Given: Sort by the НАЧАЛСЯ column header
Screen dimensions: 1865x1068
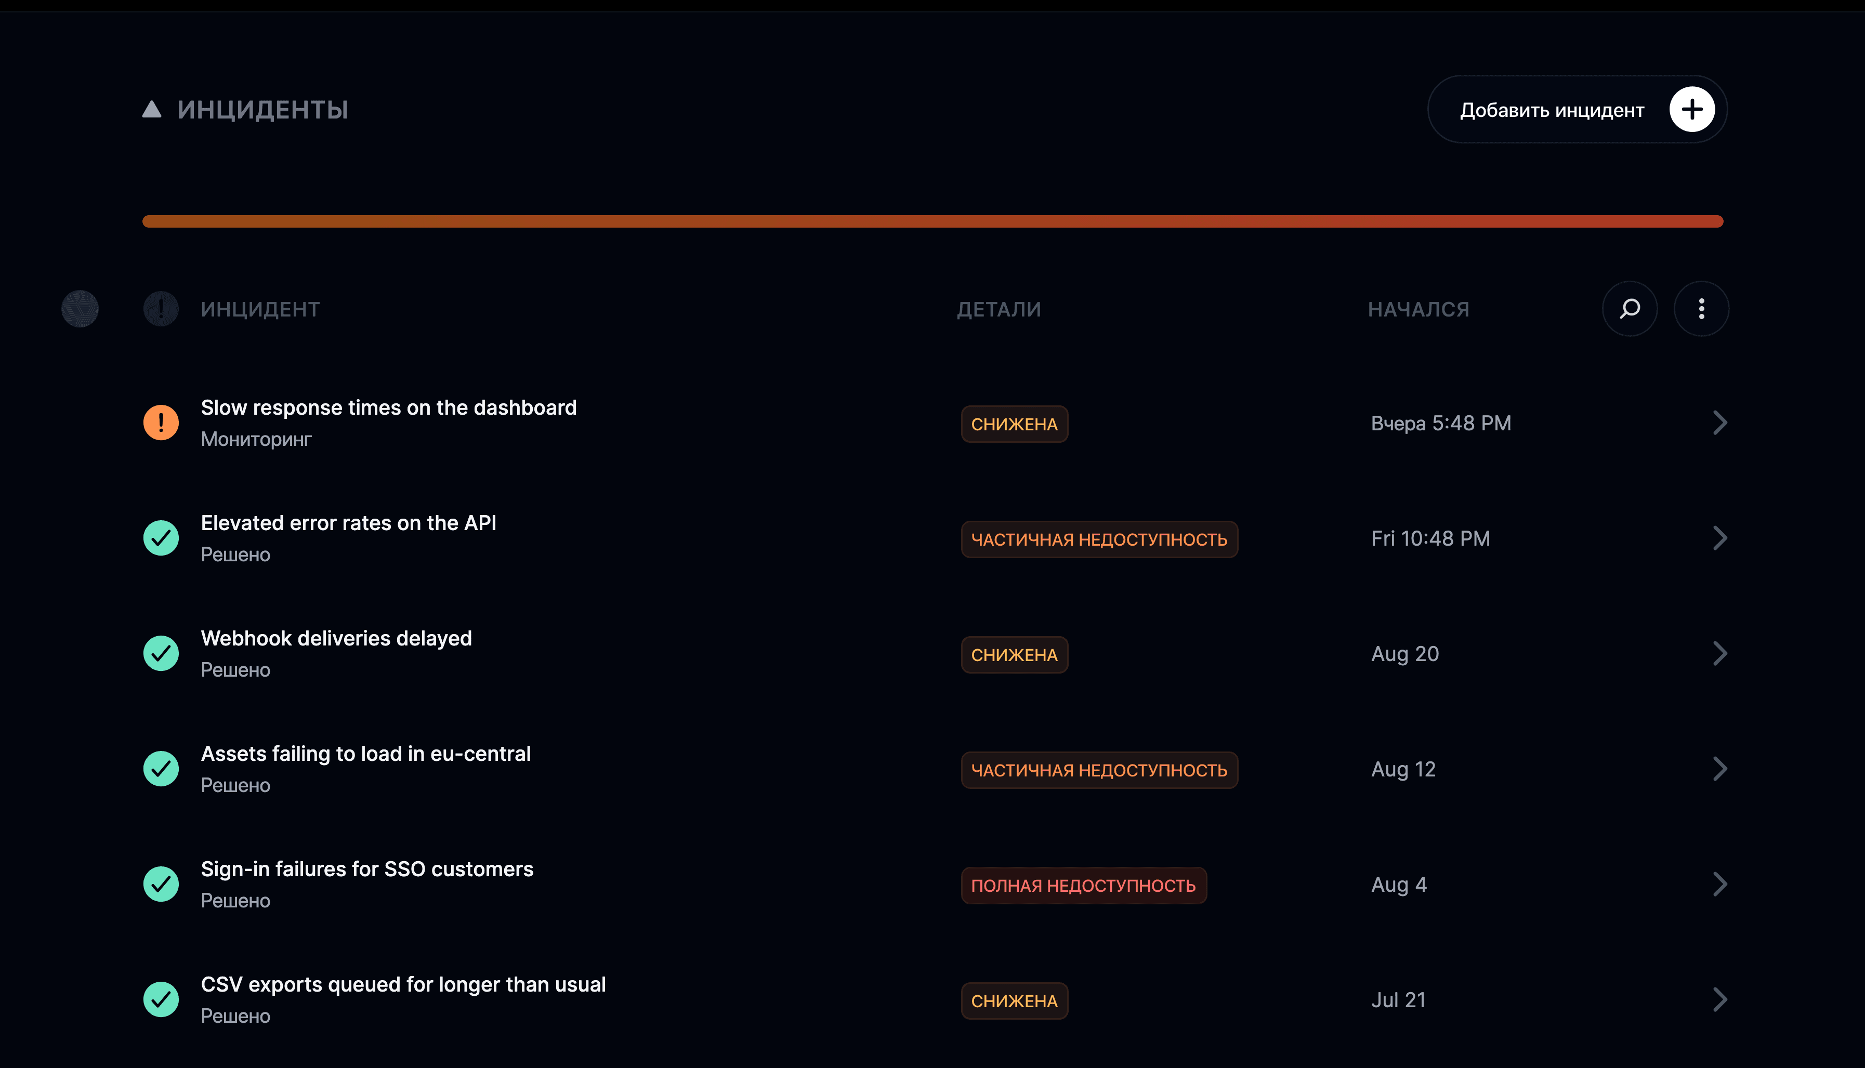Looking at the screenshot, I should pyautogui.click(x=1419, y=310).
